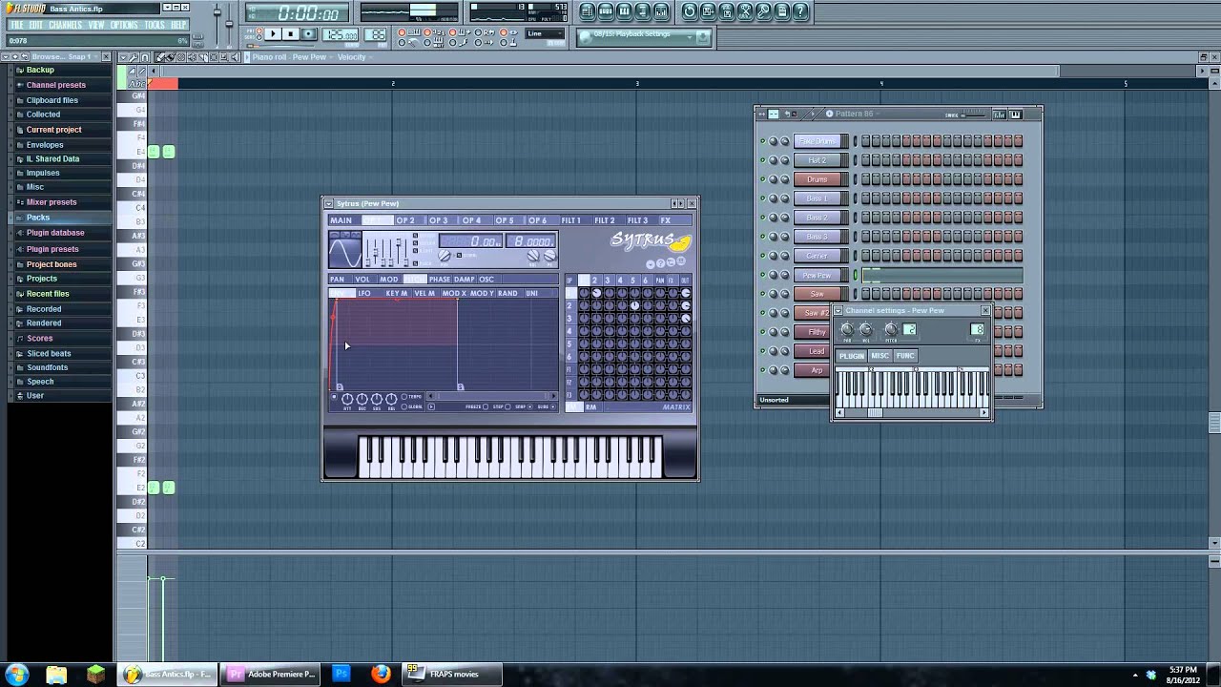Mute the Hat 2 channel LED
Viewport: 1221px width, 687px height.
[x=762, y=160]
